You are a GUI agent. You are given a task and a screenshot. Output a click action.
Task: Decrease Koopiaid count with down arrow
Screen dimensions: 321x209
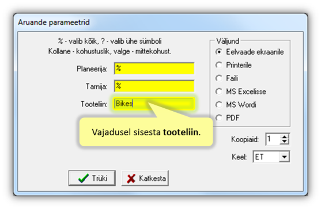point(284,142)
